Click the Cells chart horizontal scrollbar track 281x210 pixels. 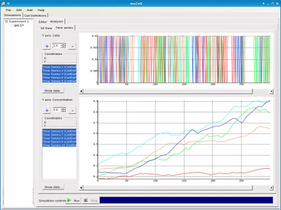[168, 91]
